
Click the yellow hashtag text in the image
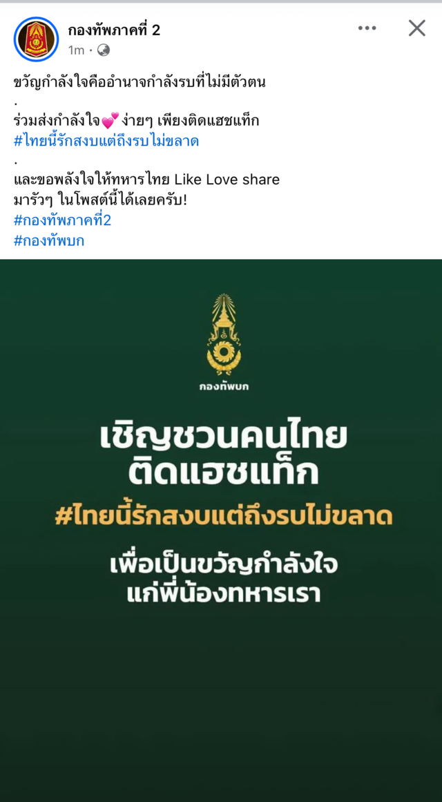pyautogui.click(x=224, y=517)
